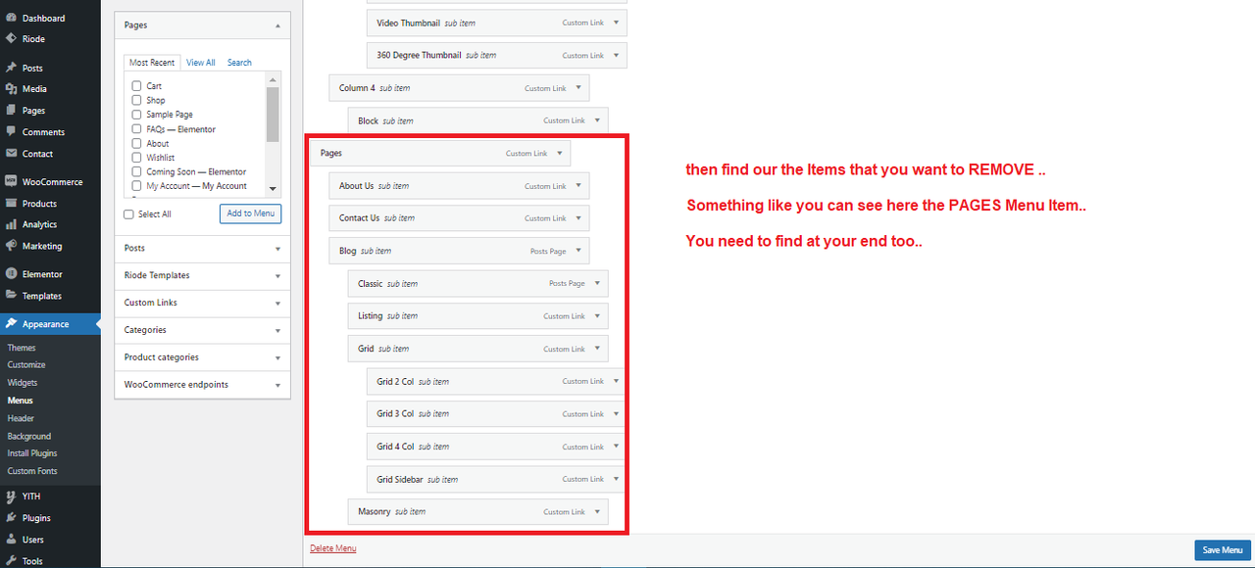Expand the Column 4 menu item arrow
This screenshot has height=568, width=1255.
[578, 88]
